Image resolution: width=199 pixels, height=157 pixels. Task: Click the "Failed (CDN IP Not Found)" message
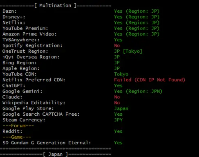[150, 80]
